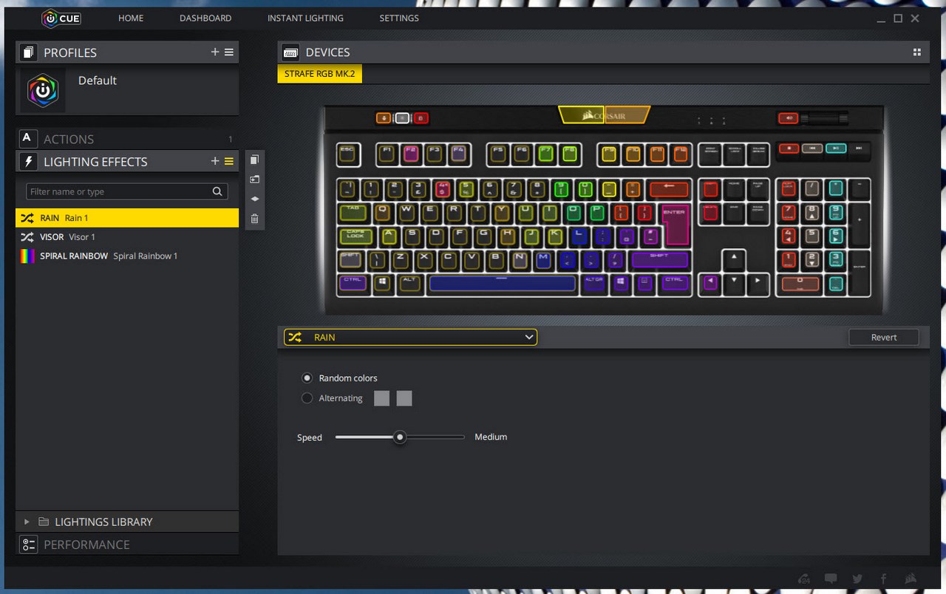The width and height of the screenshot is (946, 594).
Task: Change Devices view with grid icon
Action: 917,52
